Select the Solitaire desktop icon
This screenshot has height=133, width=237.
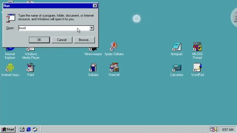click(93, 70)
